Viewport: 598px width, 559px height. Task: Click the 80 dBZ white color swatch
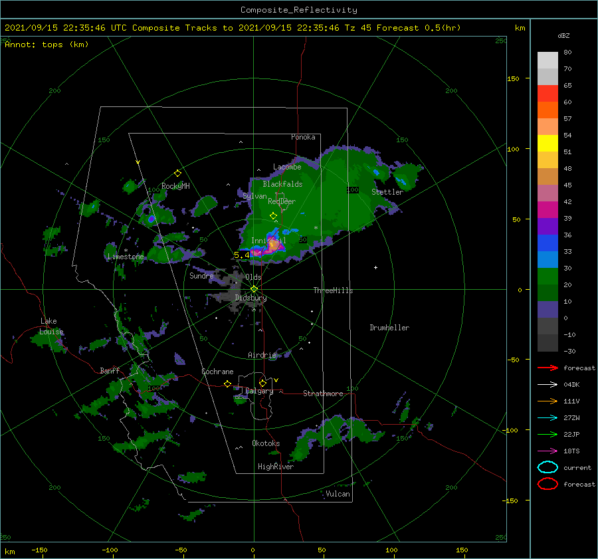548,60
